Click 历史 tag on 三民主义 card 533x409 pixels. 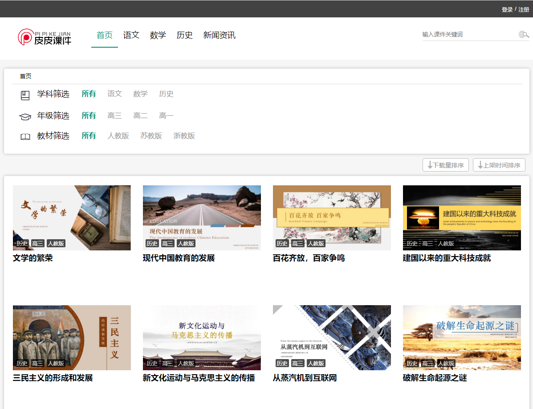coord(22,363)
